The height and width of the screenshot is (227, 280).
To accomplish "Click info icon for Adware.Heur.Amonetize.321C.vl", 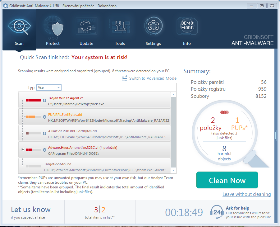I will click(x=45, y=150).
